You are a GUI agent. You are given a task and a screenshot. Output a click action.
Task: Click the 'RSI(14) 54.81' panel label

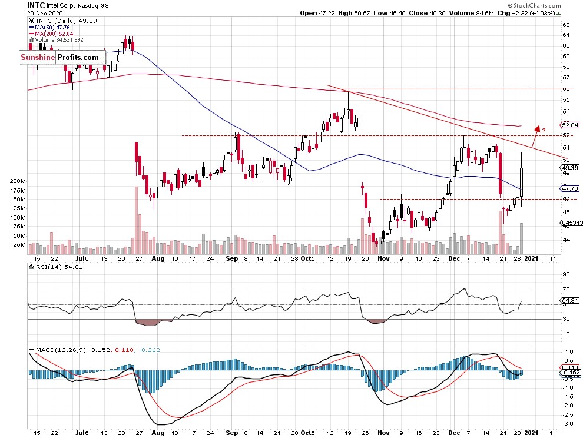point(59,267)
